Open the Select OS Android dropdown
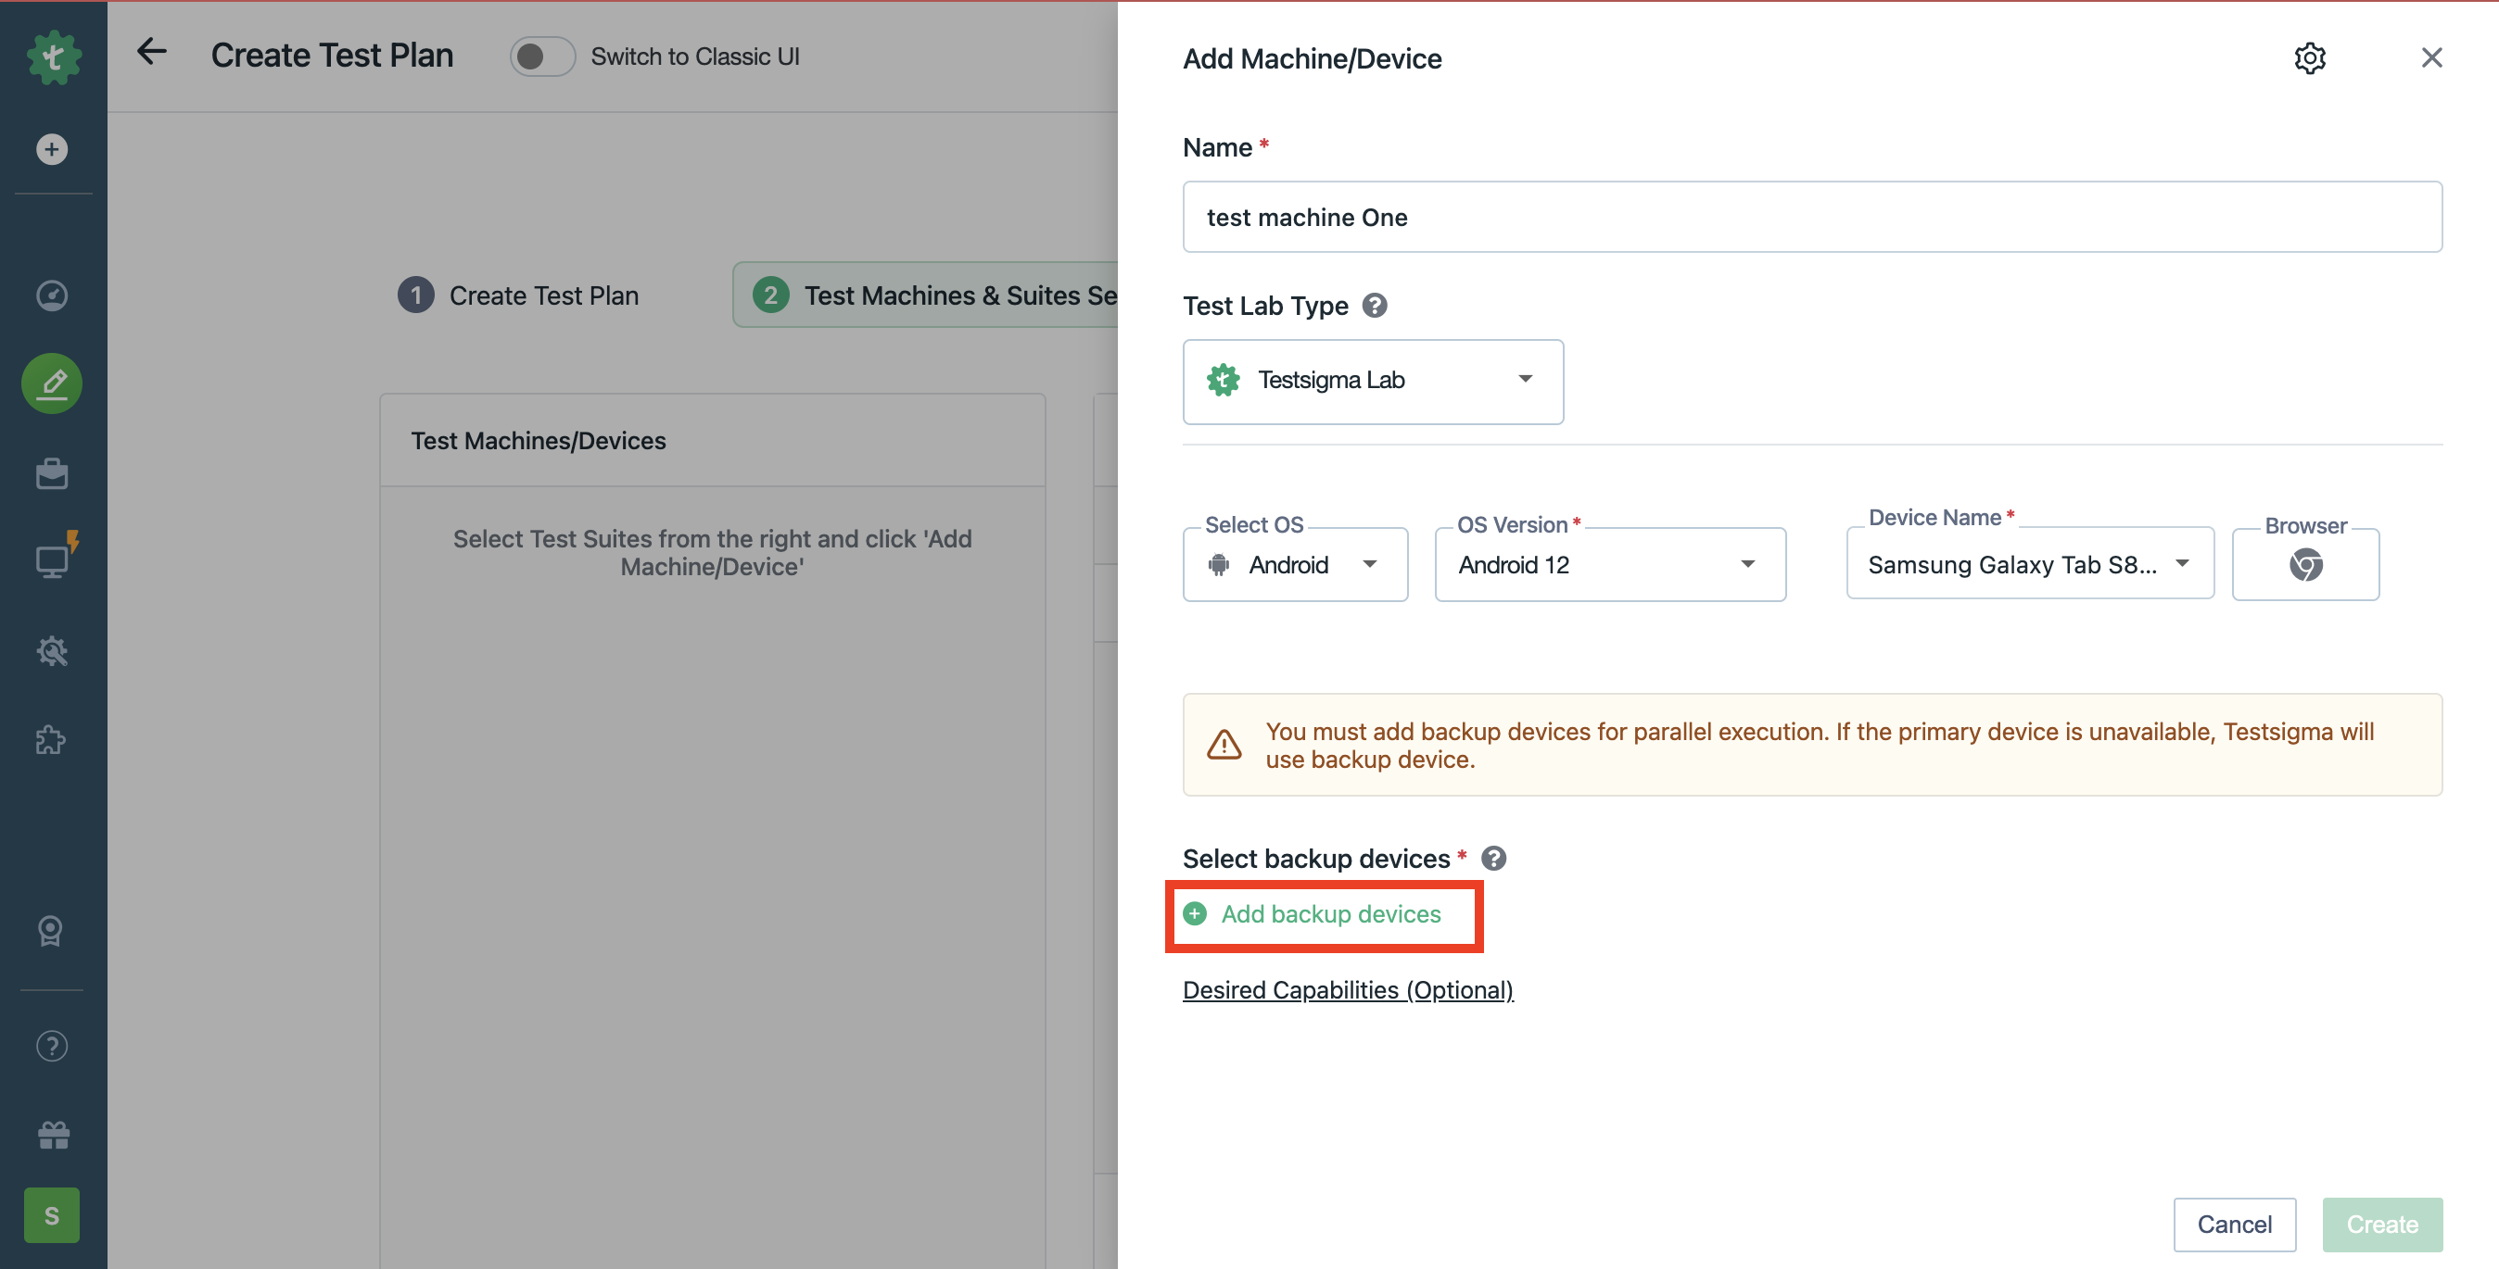 pyautogui.click(x=1295, y=564)
